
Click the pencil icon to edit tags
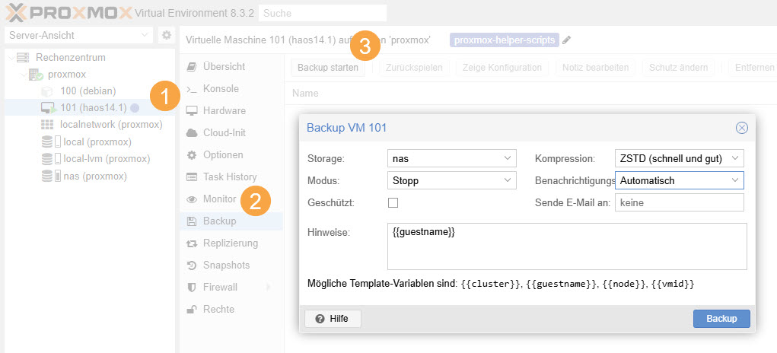point(566,40)
